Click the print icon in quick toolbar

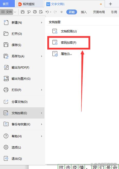pos(35,12)
